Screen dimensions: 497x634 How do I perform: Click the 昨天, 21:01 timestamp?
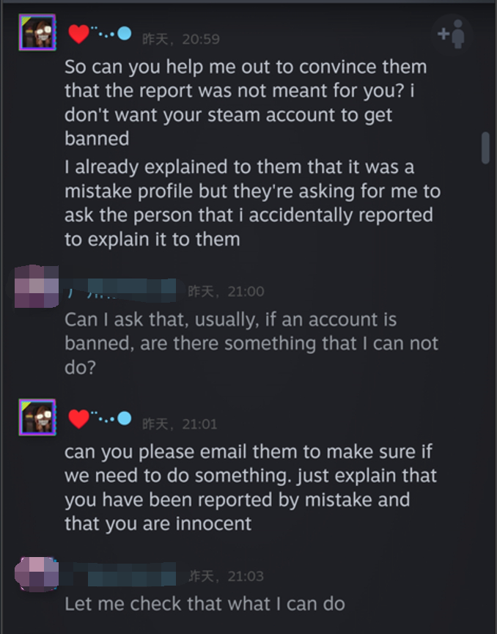click(x=180, y=424)
